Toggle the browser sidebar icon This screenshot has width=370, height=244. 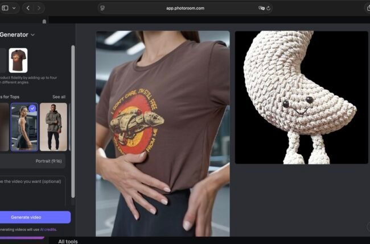(5, 8)
